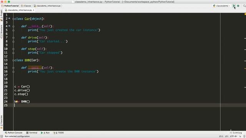Collapse drive method fold marker on line 7
This screenshot has height=138, width=246.
pos(13,38)
